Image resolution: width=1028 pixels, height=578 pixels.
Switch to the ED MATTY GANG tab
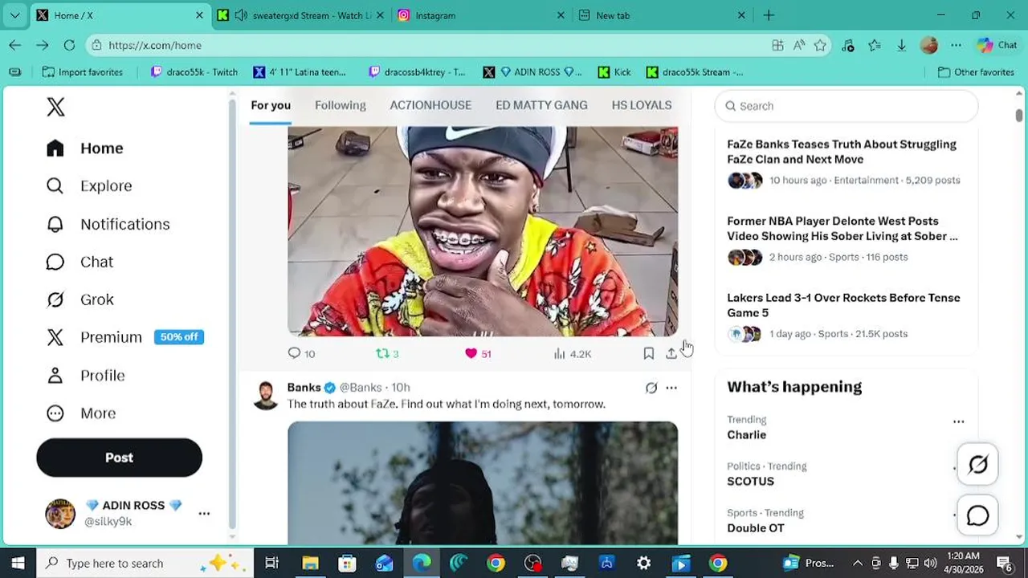point(541,105)
